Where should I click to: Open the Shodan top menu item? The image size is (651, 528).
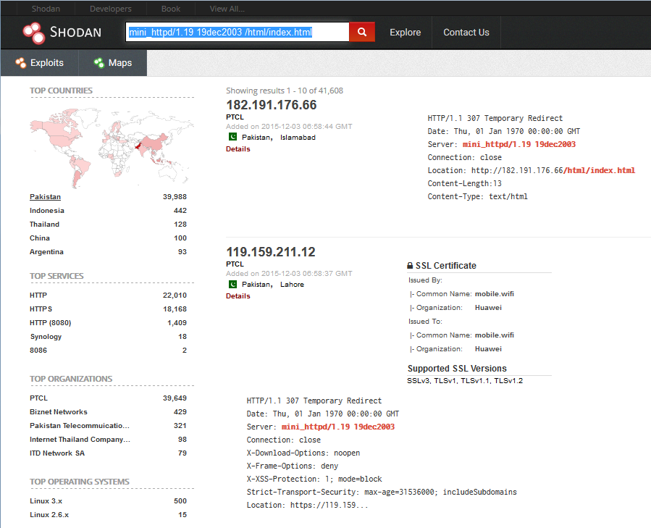(x=46, y=9)
